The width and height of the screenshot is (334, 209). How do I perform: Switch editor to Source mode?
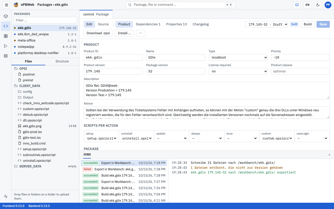point(103,24)
